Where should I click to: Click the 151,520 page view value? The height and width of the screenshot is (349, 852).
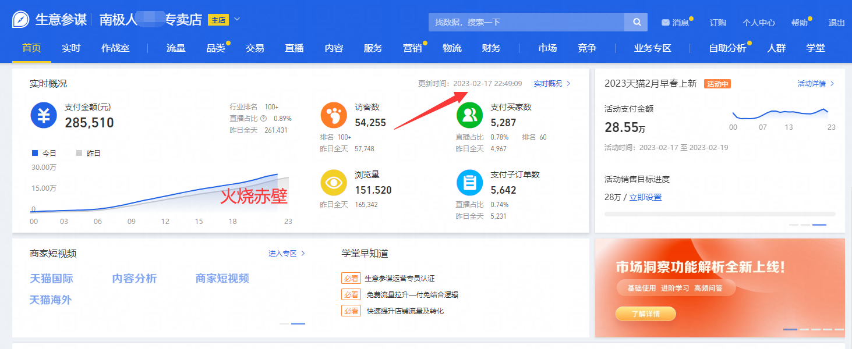373,190
